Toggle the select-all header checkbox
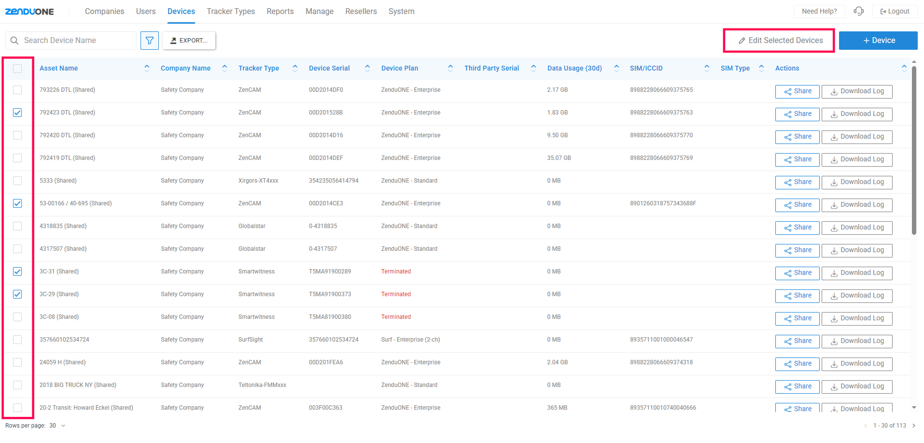The height and width of the screenshot is (443, 924). point(17,69)
